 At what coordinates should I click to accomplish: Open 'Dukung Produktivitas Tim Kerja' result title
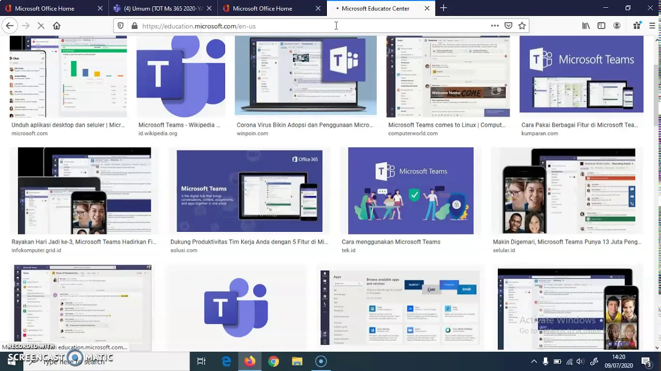[249, 242]
